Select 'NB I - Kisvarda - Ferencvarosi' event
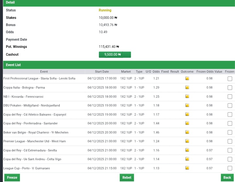This screenshot has width=235, height=182. tap(23, 97)
